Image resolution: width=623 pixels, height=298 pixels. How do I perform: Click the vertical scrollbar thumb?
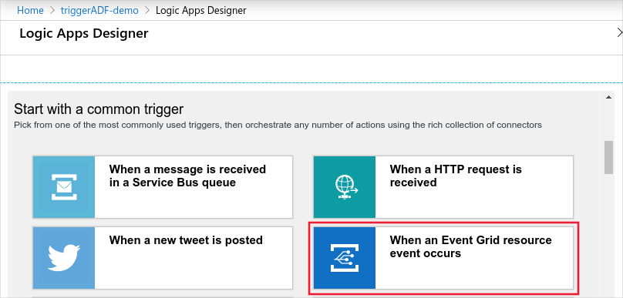(608, 157)
